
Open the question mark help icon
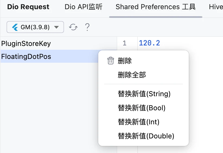click(87, 27)
